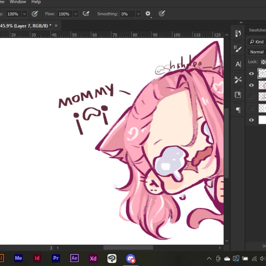Collapse panels with double-arrow icon

click(241, 22)
